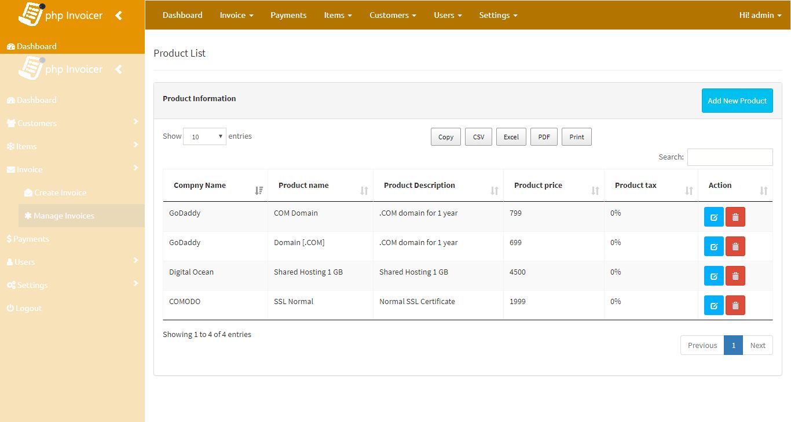This screenshot has height=422, width=791.
Task: Select Manage Invoices in the sidebar
Action: coord(64,216)
